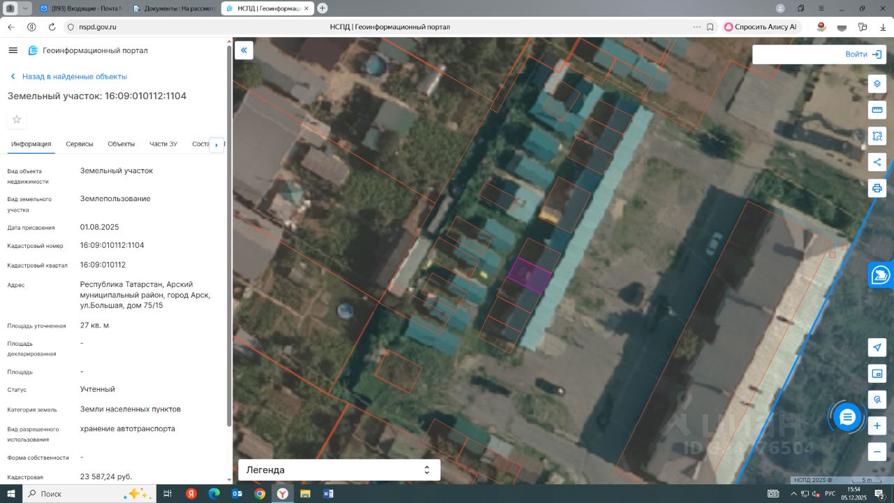The height and width of the screenshot is (503, 894).
Task: Click the text Земли населенных пунктов
Action: click(x=131, y=409)
